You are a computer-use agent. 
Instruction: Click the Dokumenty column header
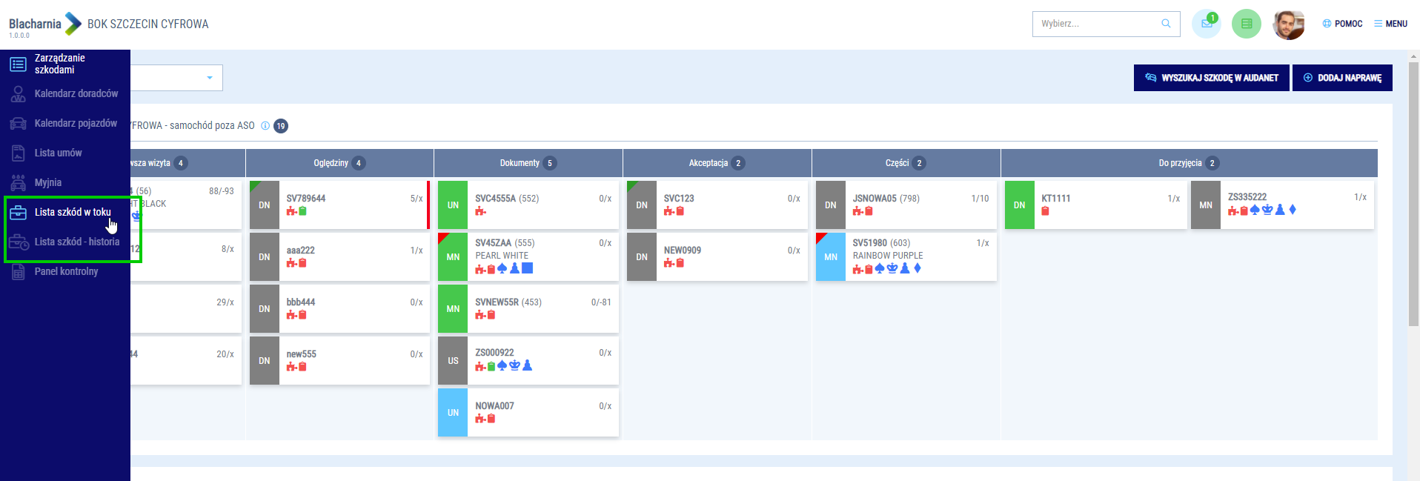click(520, 163)
